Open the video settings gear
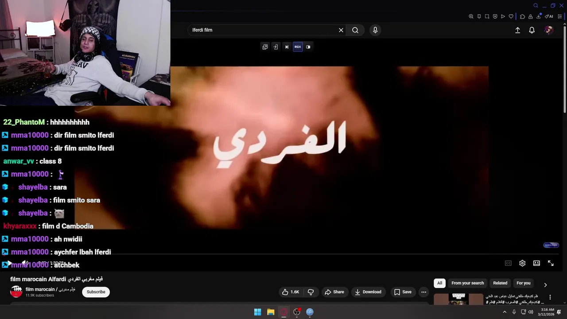This screenshot has width=567, height=319. (522, 263)
